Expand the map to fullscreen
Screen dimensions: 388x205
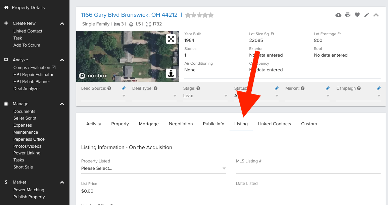pyautogui.click(x=171, y=39)
